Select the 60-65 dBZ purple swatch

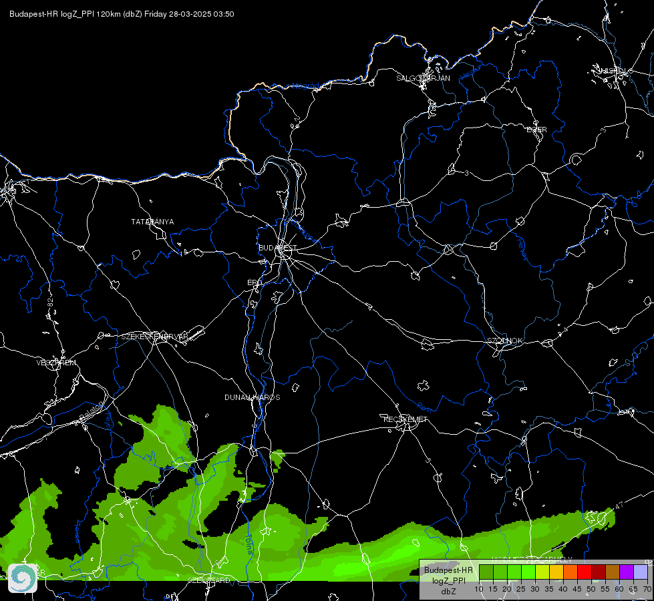627,572
